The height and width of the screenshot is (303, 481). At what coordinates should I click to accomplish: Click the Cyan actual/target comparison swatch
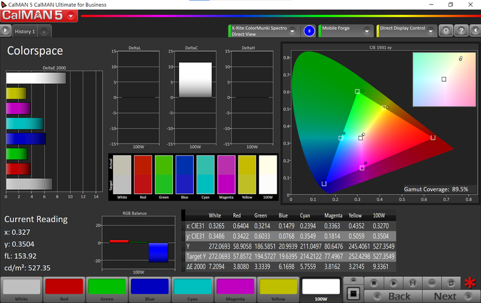(x=205, y=175)
